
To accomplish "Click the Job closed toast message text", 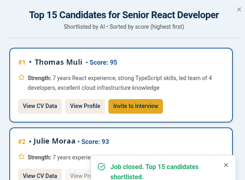I will tap(154, 172).
